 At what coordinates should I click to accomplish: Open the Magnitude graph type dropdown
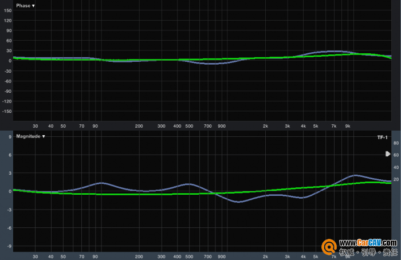(30, 136)
